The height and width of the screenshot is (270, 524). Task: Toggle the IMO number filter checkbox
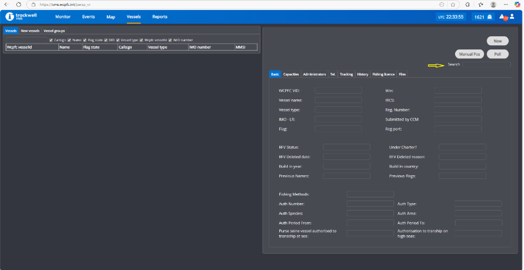[170, 40]
